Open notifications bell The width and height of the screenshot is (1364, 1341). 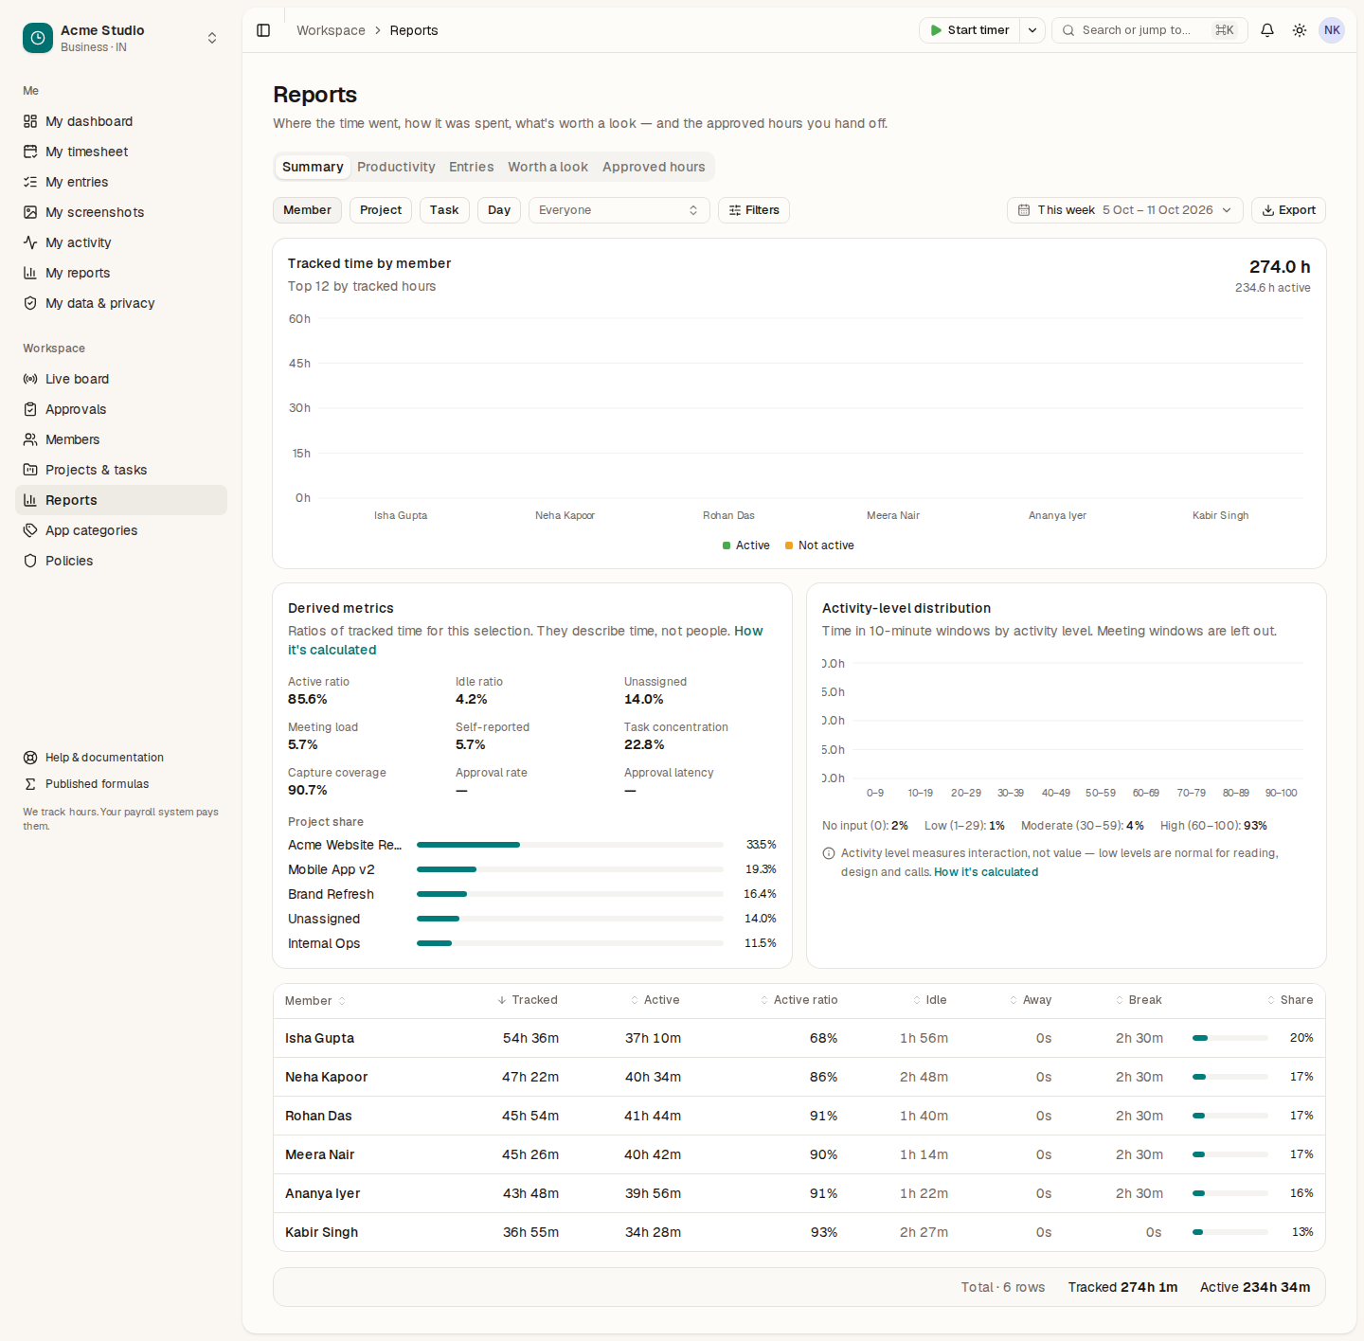tap(1267, 30)
